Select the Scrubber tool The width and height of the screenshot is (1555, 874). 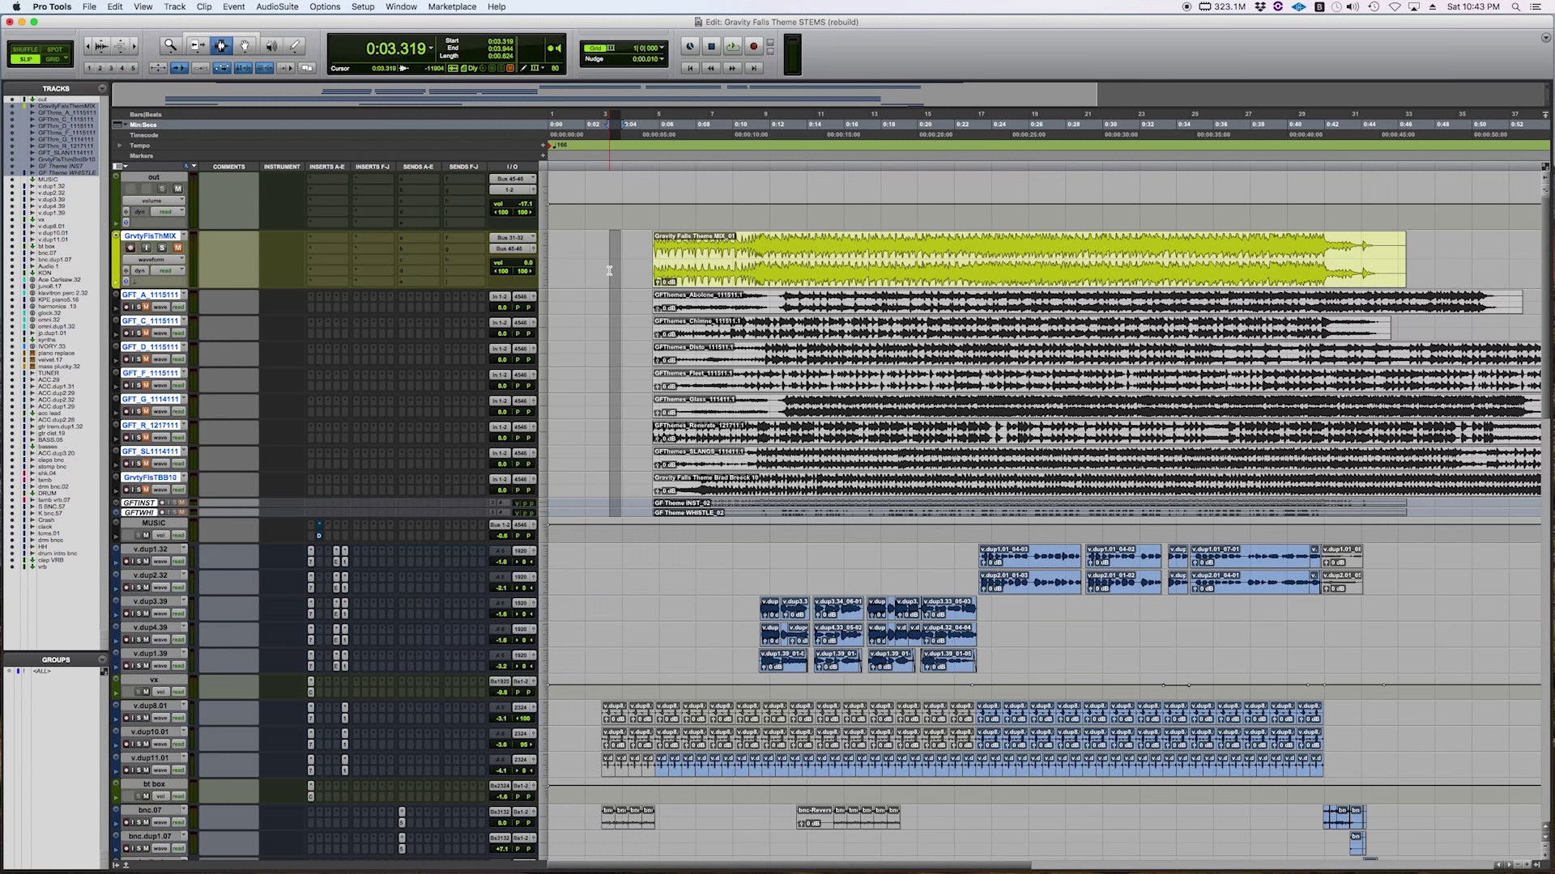pyautogui.click(x=272, y=46)
